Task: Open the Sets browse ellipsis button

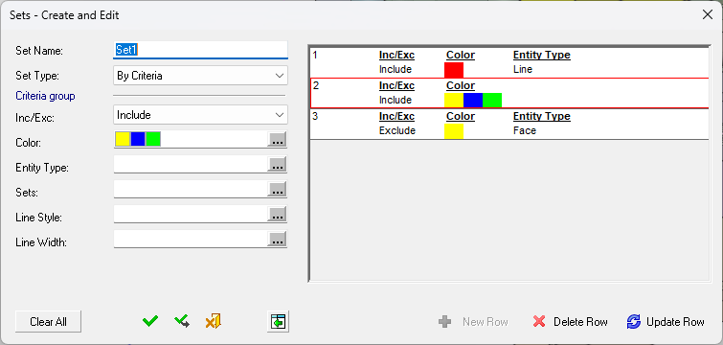Action: [x=277, y=189]
